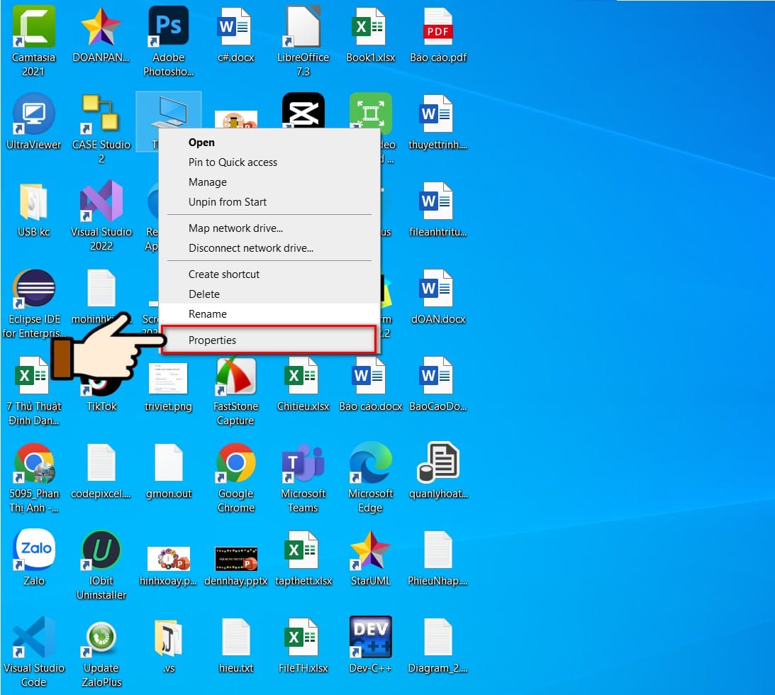Viewport: 775px width, 695px height.
Task: Select the Visual Studio 2022 icon
Action: tap(101, 201)
